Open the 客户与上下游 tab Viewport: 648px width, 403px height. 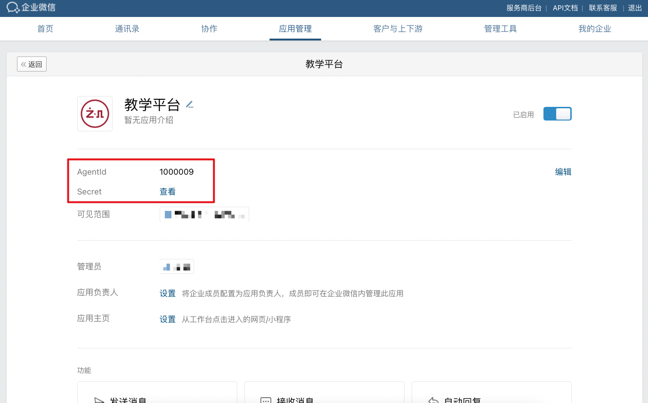pyautogui.click(x=398, y=29)
